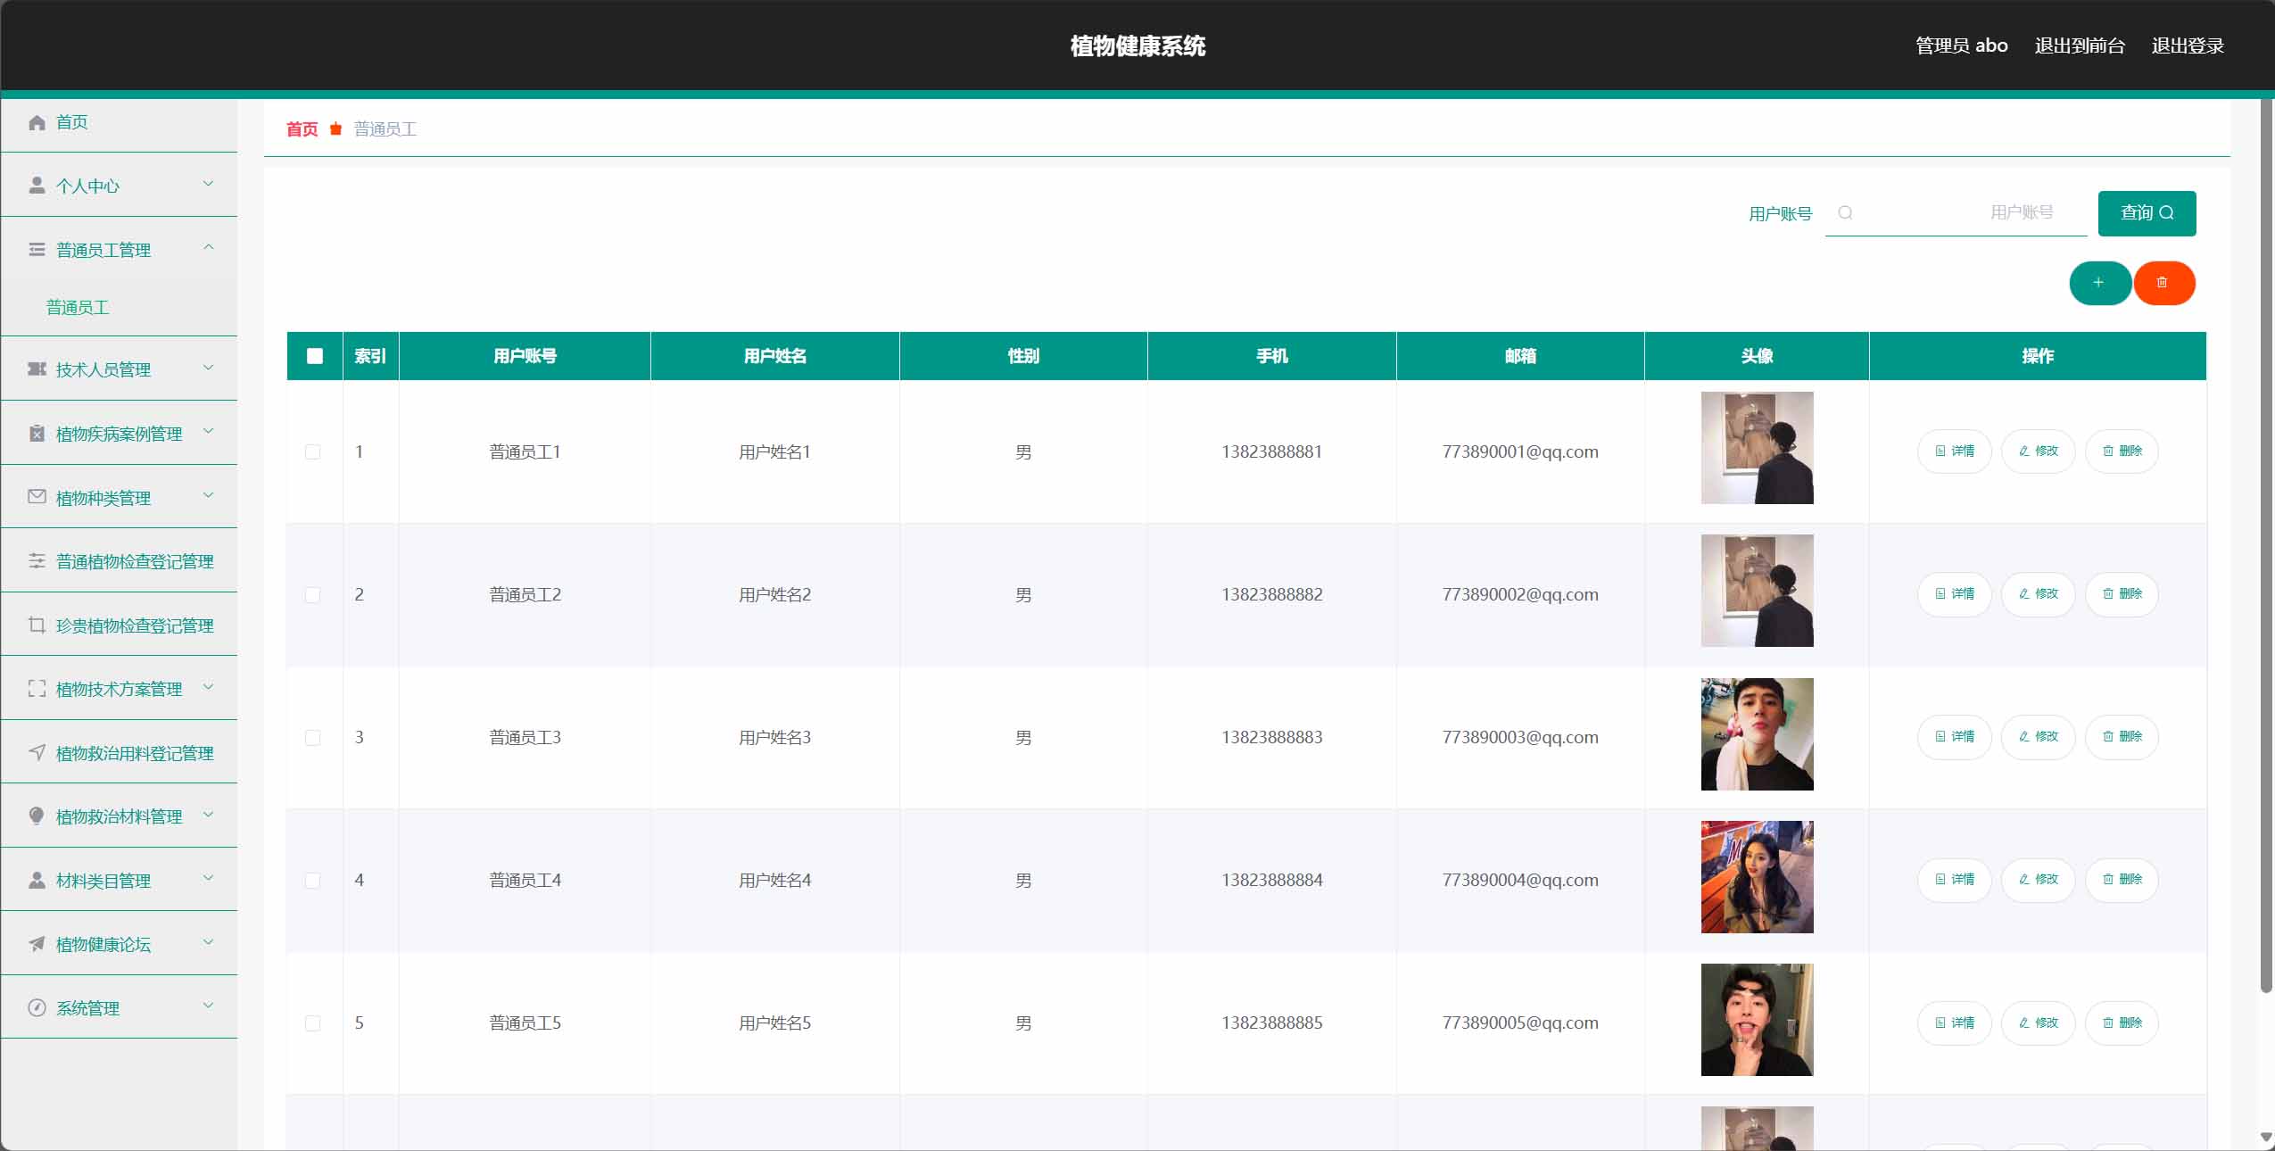
Task: Click 退出到前台 in the header
Action: [2080, 46]
